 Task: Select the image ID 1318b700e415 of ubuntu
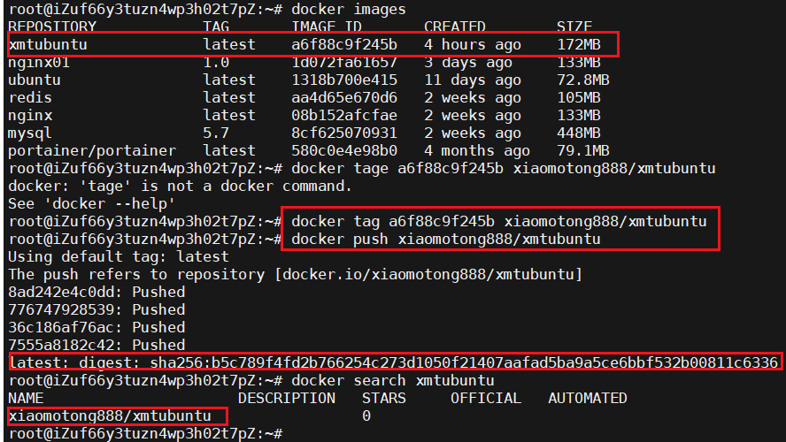tap(343, 80)
